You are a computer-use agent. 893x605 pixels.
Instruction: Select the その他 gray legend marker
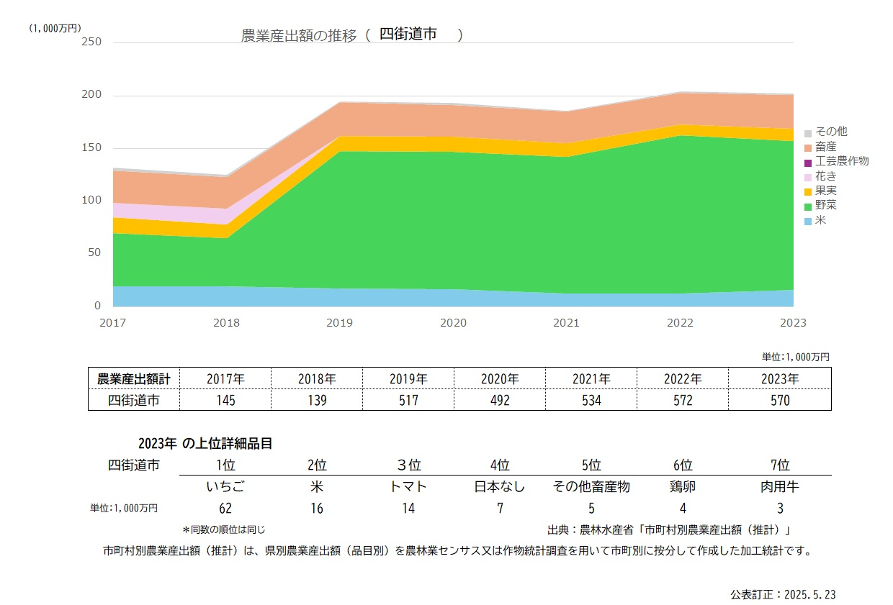click(808, 132)
